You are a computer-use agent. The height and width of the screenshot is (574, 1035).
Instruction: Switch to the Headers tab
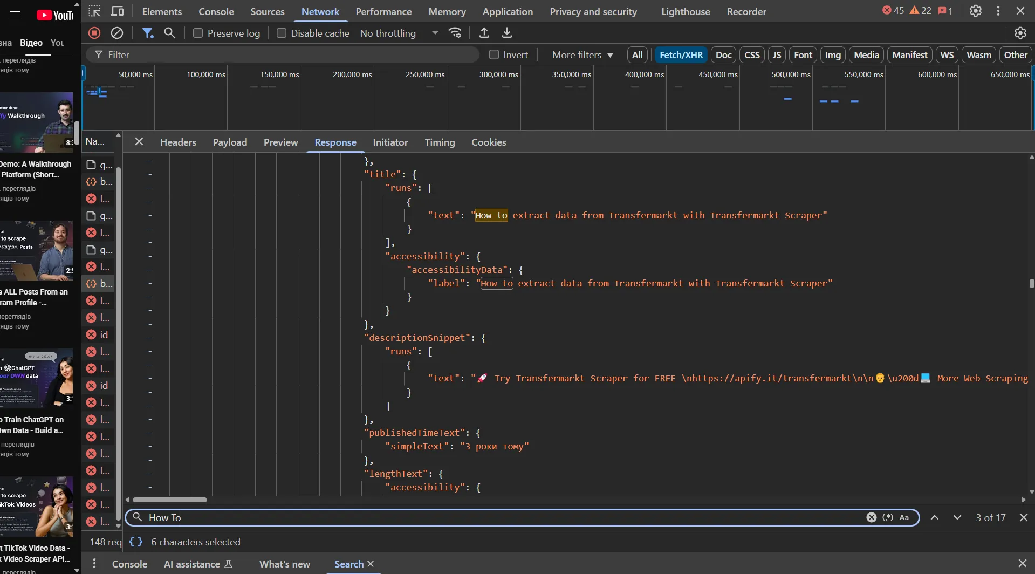tap(178, 142)
